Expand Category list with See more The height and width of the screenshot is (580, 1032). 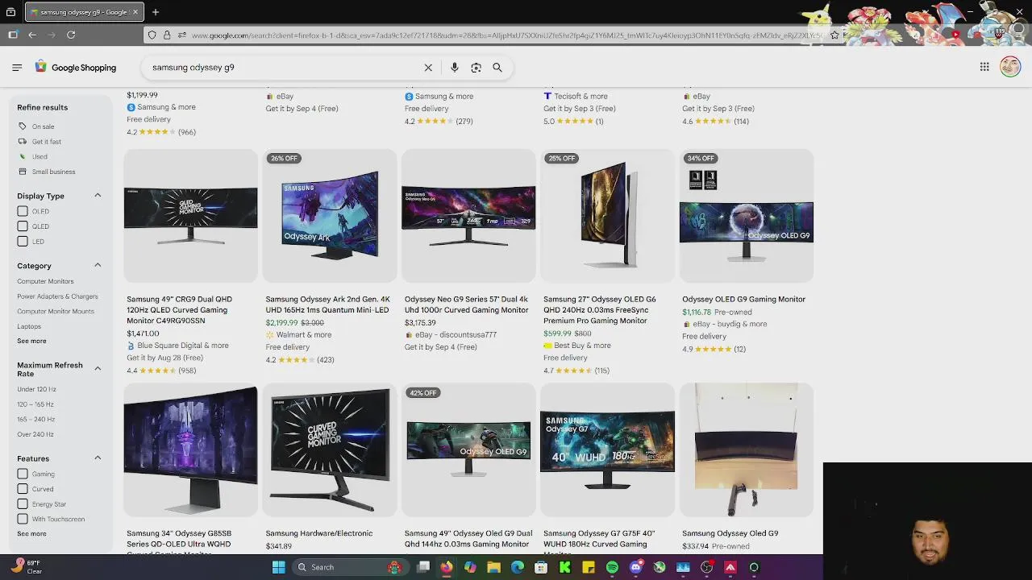point(31,341)
